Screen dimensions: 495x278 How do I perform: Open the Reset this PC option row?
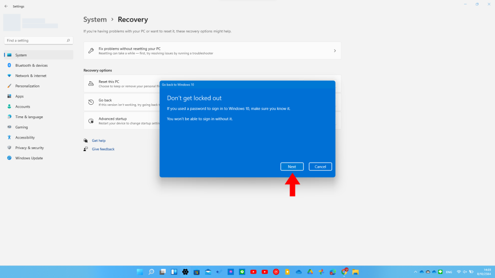coord(122,83)
